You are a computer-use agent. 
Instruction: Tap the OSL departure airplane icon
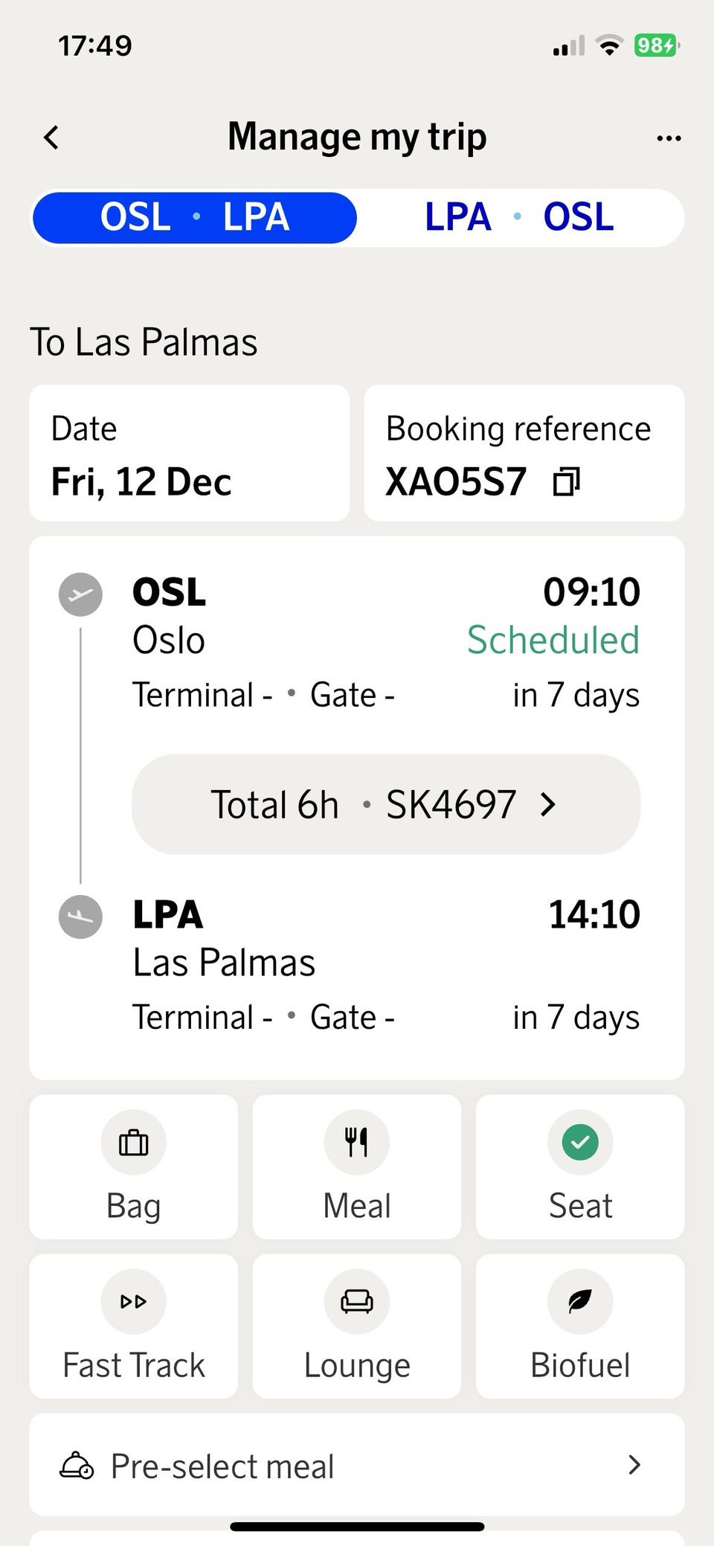click(x=80, y=594)
